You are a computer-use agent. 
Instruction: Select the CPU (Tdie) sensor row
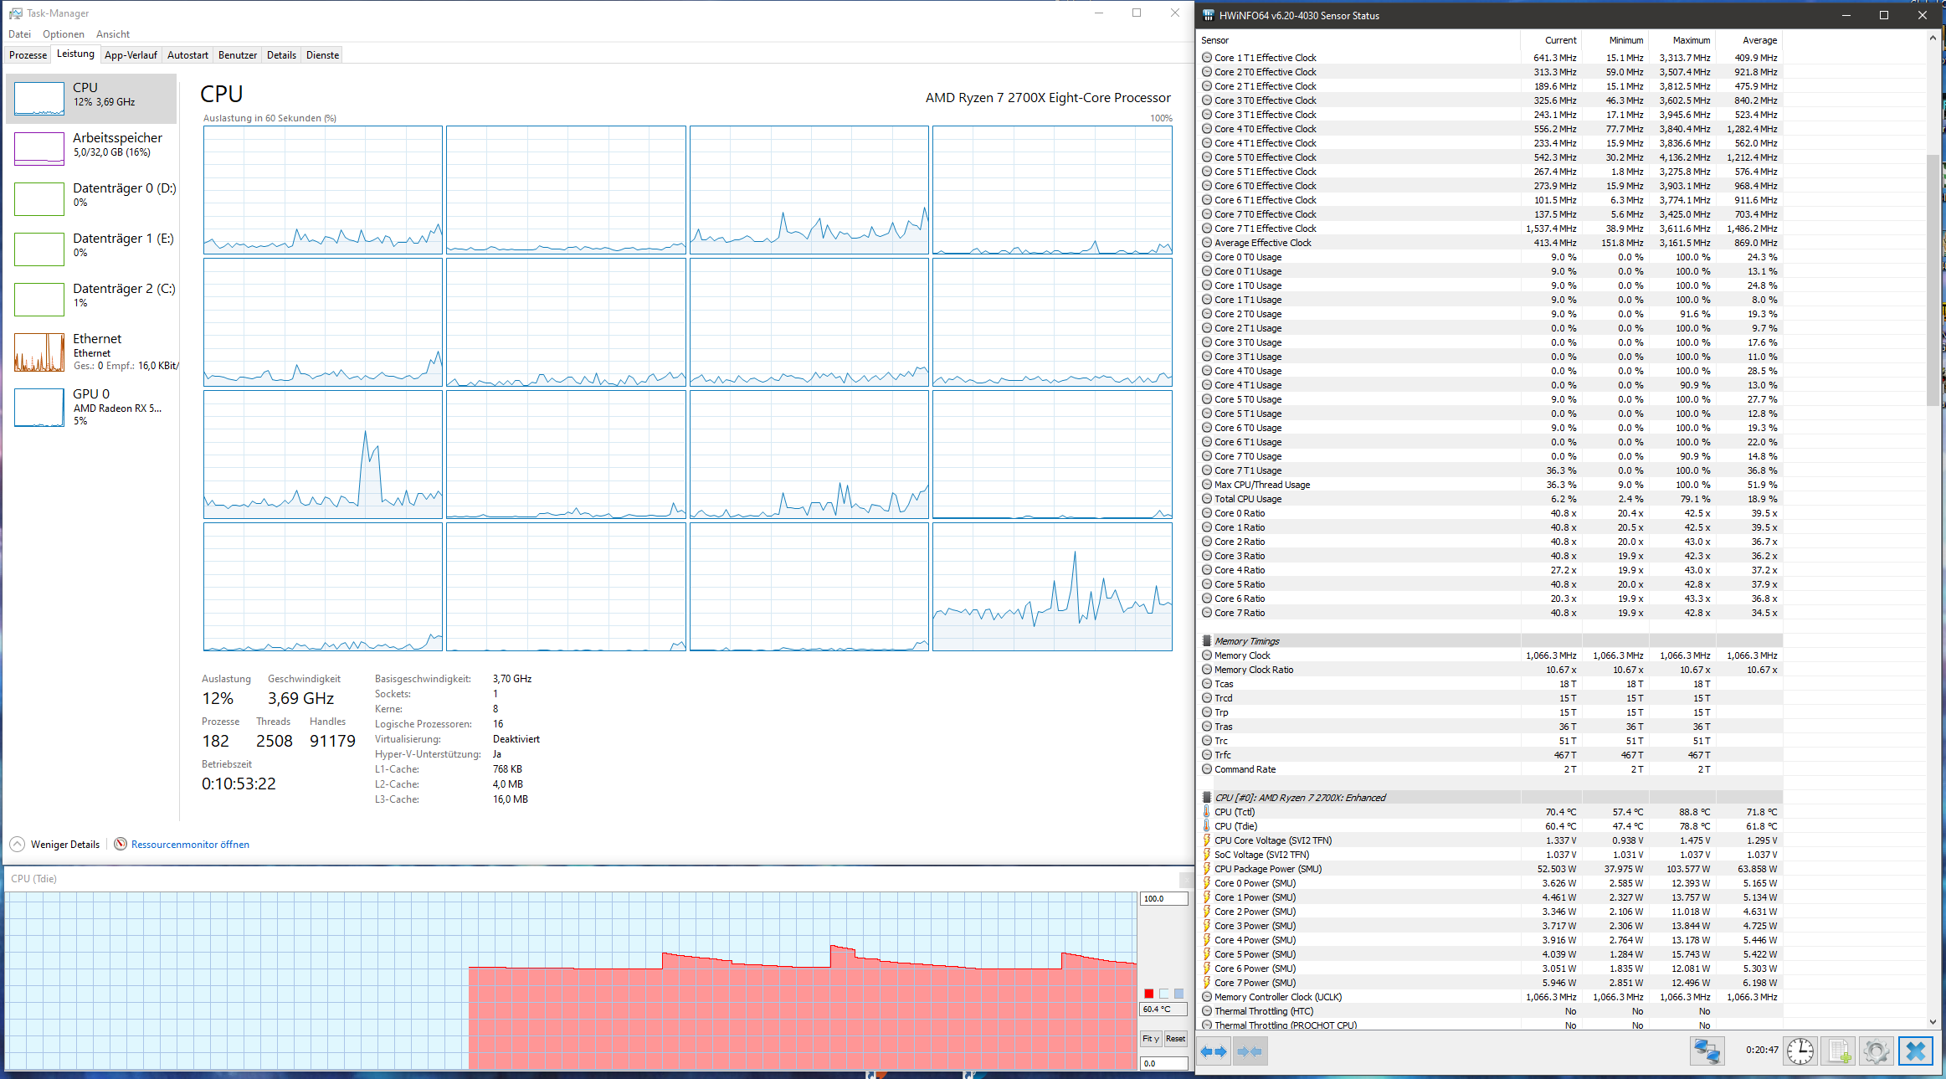[x=1490, y=826]
